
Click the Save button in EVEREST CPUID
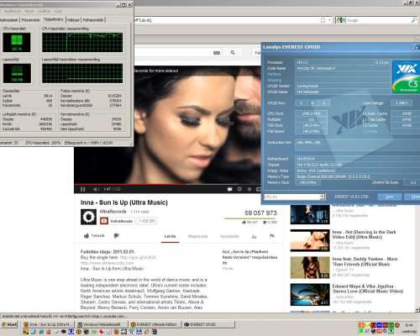click(x=390, y=197)
